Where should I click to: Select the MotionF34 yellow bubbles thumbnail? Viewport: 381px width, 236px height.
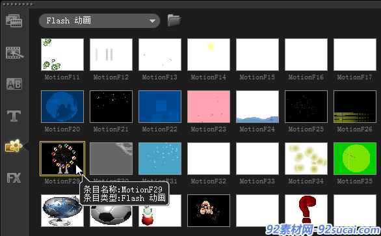[306, 159]
